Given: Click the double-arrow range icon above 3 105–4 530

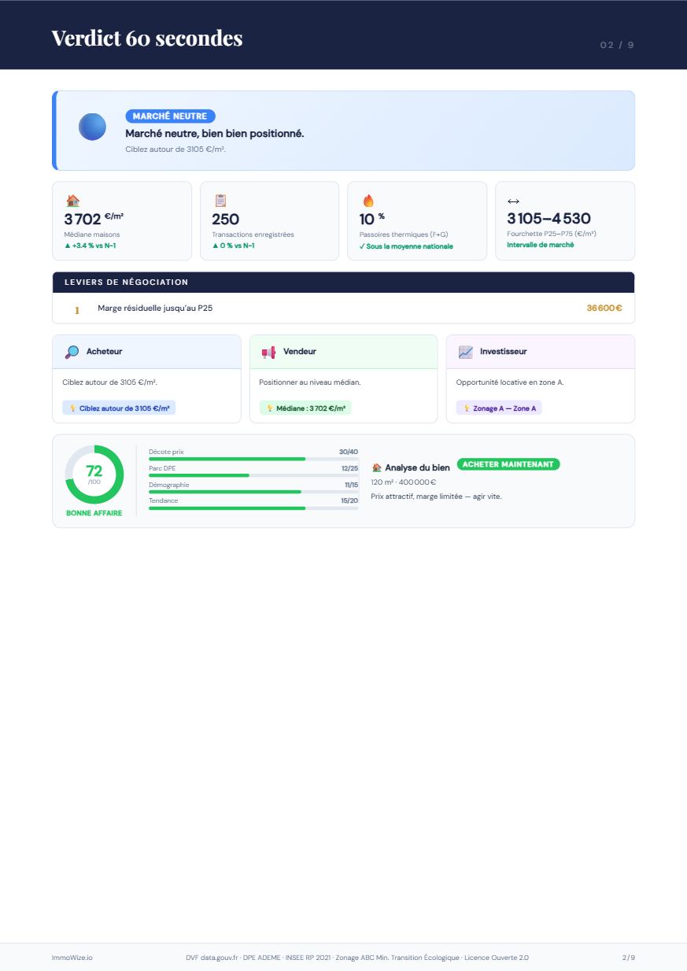Looking at the screenshot, I should [x=513, y=201].
